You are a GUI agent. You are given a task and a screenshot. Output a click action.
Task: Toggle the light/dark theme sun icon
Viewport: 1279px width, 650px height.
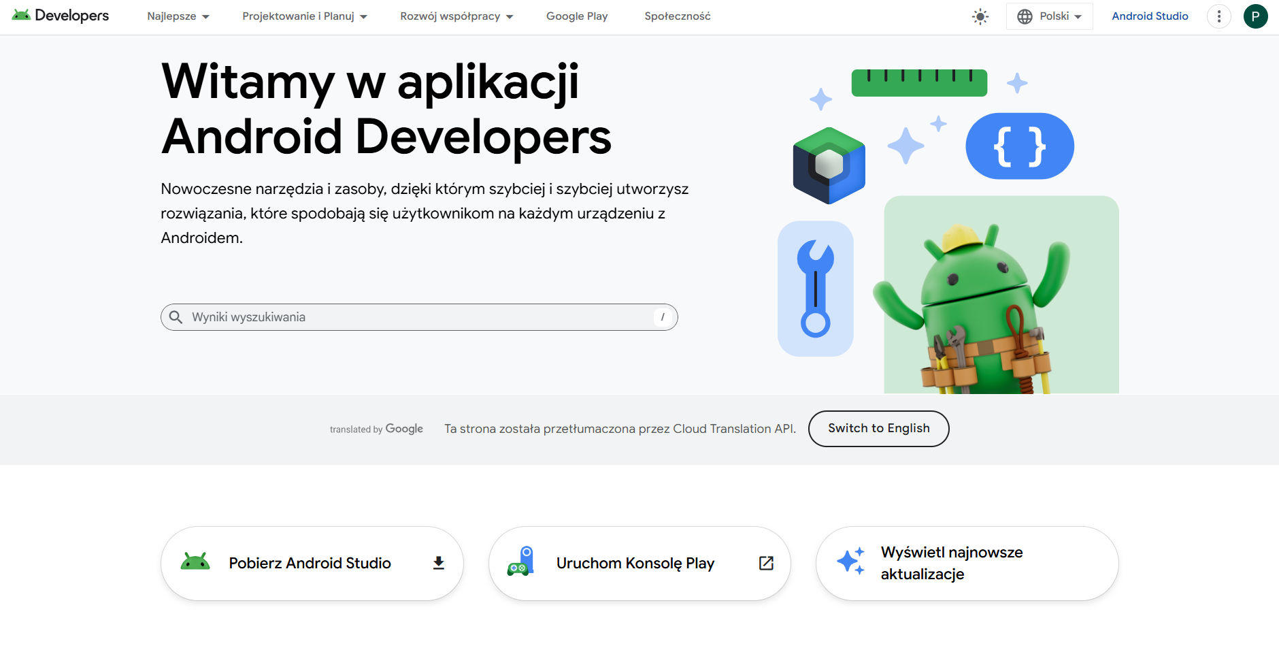(980, 16)
